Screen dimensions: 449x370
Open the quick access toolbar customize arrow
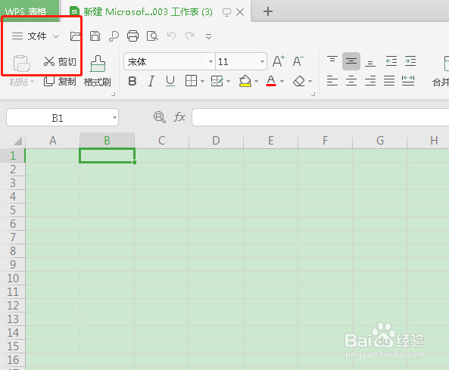click(x=208, y=36)
